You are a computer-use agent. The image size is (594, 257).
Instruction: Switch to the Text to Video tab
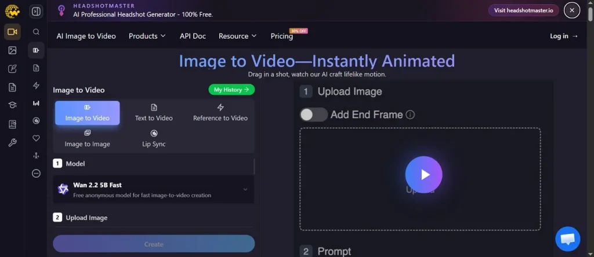[x=154, y=113]
